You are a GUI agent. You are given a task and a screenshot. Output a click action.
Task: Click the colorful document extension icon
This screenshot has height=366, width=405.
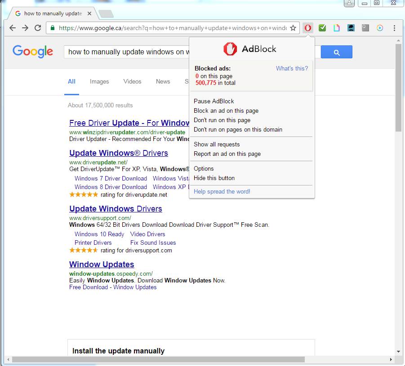336,28
